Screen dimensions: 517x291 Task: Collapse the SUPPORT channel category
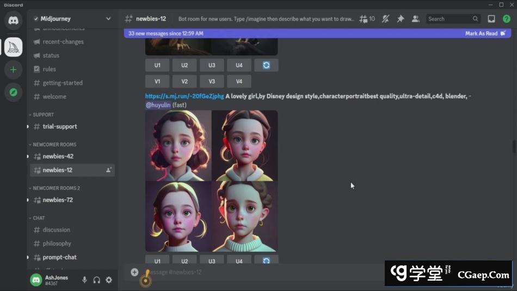click(x=43, y=115)
